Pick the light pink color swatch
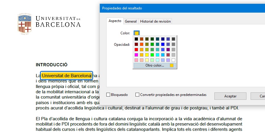The width and height of the screenshot is (265, 132). (x=136, y=60)
